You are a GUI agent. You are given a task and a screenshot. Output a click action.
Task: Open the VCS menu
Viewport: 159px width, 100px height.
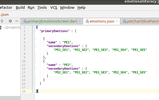[x=54, y=8]
